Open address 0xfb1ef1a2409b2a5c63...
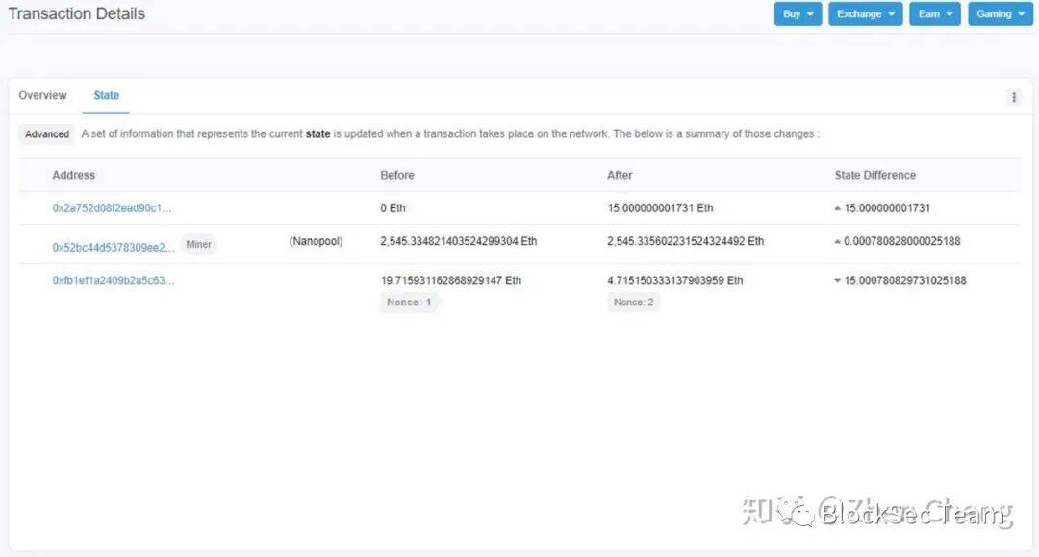The height and width of the screenshot is (557, 1039). [114, 280]
